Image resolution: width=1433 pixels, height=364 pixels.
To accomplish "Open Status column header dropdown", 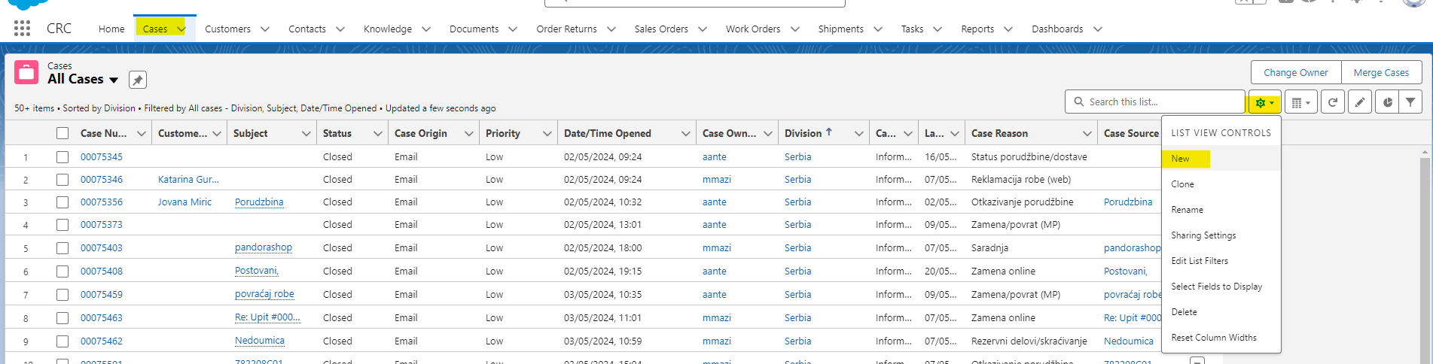I will coord(377,133).
